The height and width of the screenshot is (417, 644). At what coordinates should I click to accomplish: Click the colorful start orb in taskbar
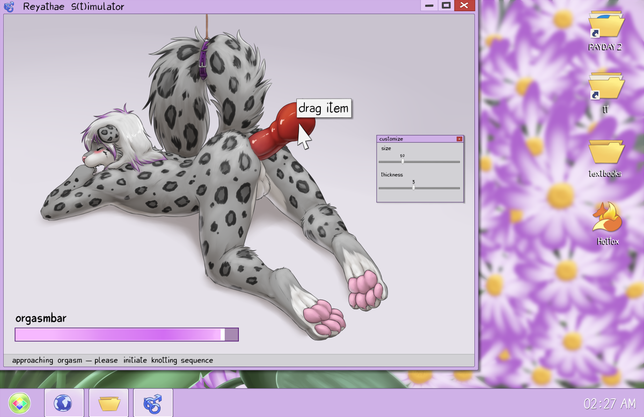pyautogui.click(x=19, y=403)
